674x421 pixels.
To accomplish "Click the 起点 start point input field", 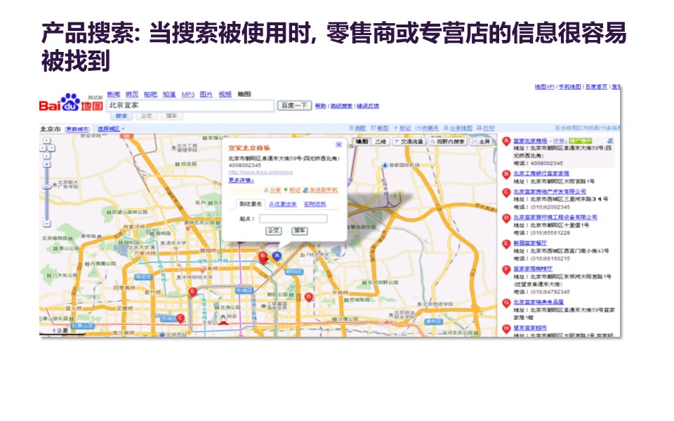I will (293, 219).
